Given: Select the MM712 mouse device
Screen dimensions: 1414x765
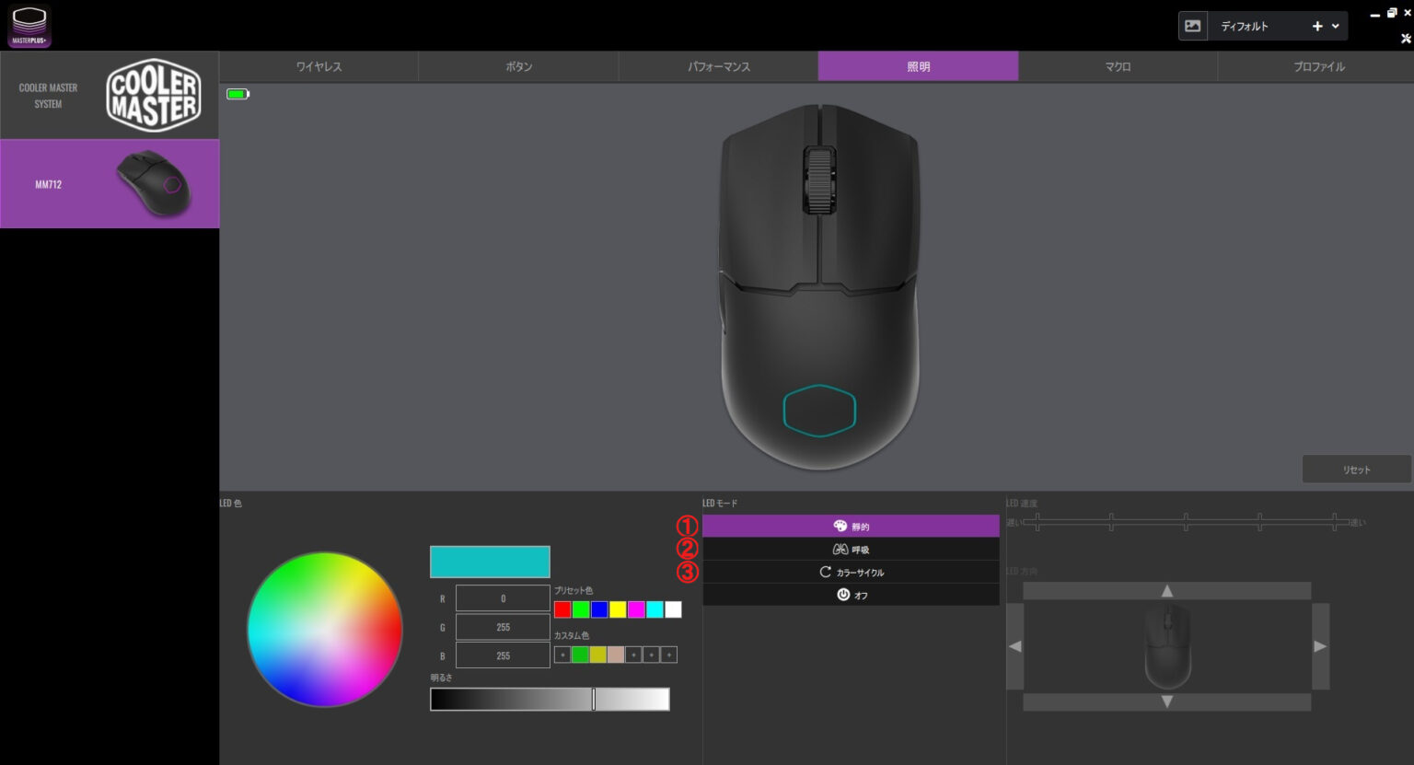Looking at the screenshot, I should point(110,184).
